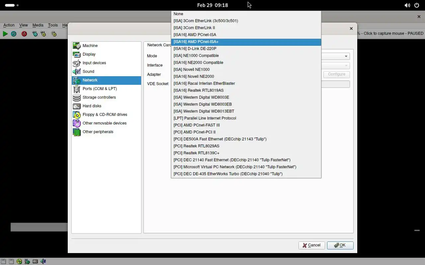Click the teal hard reset toolbar icon
Viewport: 425px width, 265px height.
click(x=14, y=34)
